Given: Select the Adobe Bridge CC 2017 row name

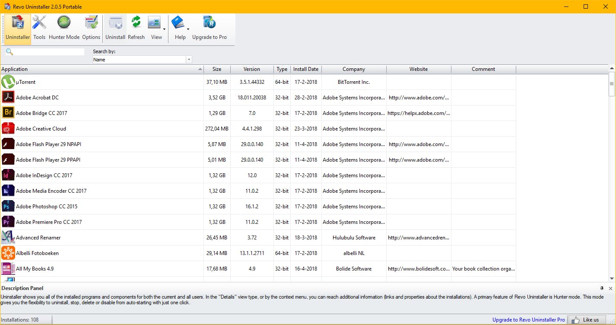Looking at the screenshot, I should pyautogui.click(x=41, y=113).
